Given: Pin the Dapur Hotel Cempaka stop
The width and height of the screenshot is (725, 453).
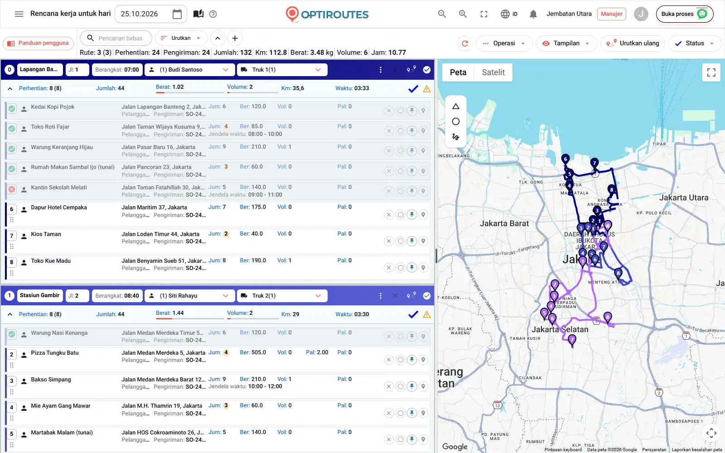Looking at the screenshot, I should point(412,215).
